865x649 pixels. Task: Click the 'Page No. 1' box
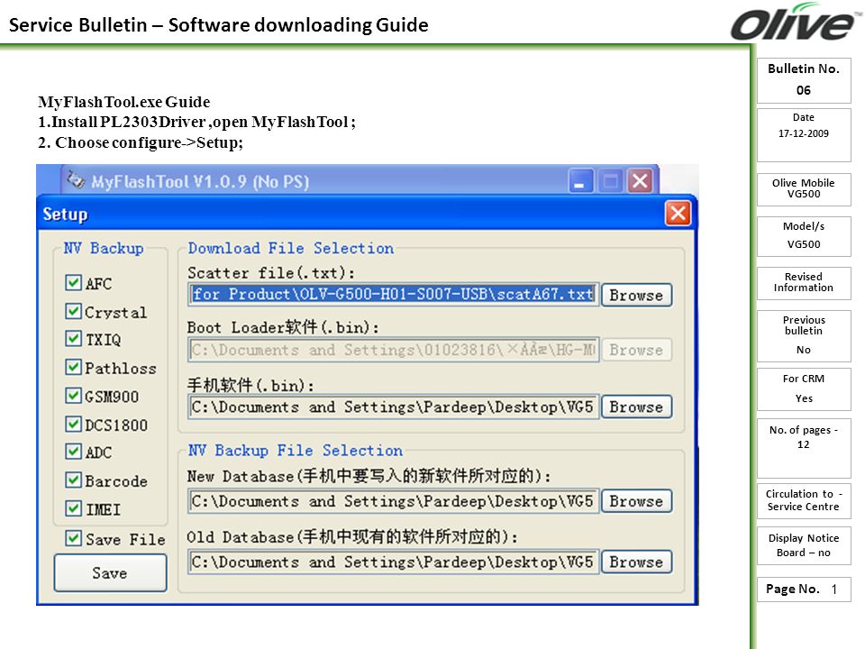coord(804,589)
